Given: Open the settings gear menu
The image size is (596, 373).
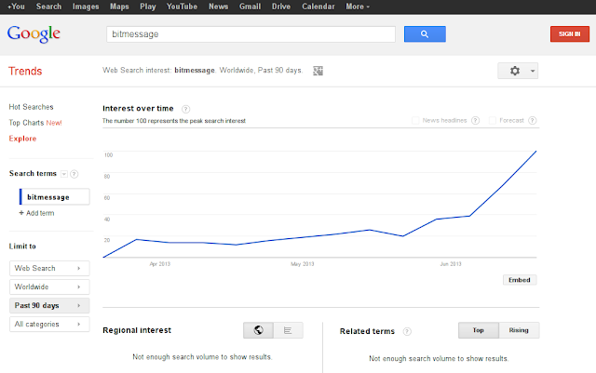Looking at the screenshot, I should [x=518, y=71].
